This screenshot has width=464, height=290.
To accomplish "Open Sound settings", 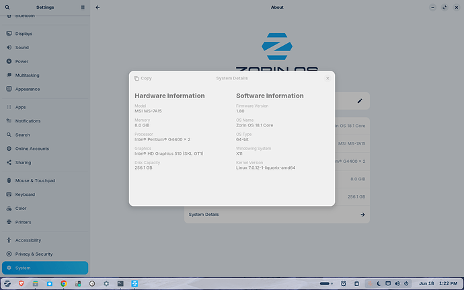I will point(45,47).
